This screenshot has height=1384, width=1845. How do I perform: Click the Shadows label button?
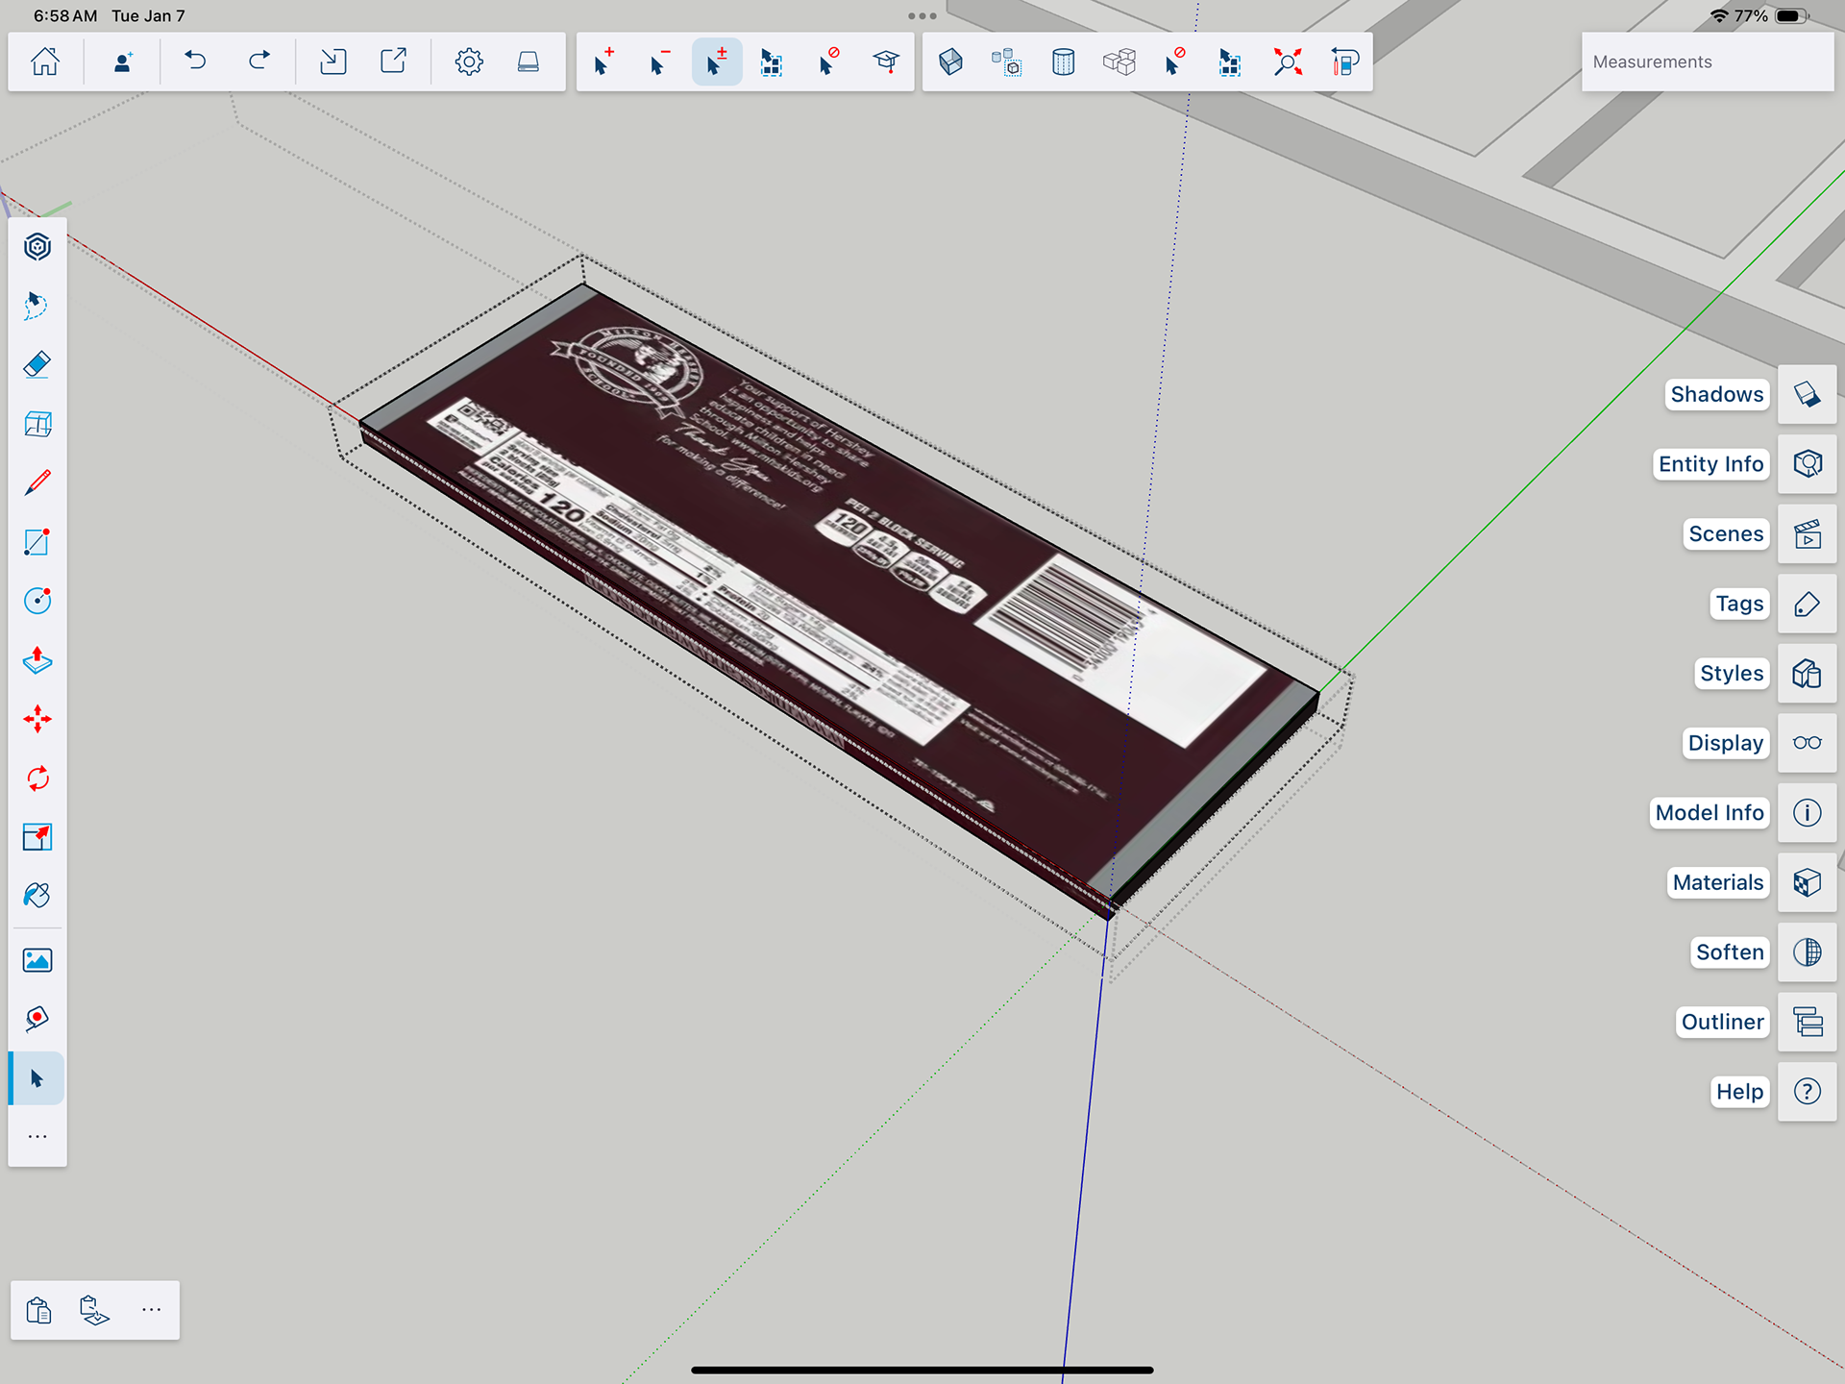click(1716, 394)
